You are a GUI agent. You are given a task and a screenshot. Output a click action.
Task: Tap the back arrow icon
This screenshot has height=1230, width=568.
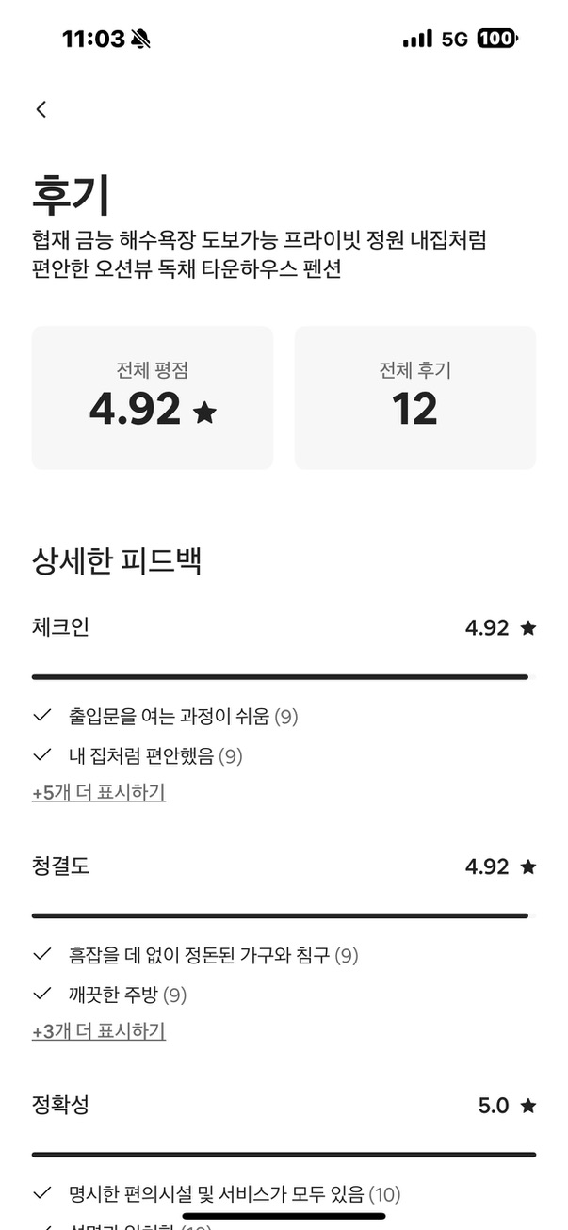41,109
